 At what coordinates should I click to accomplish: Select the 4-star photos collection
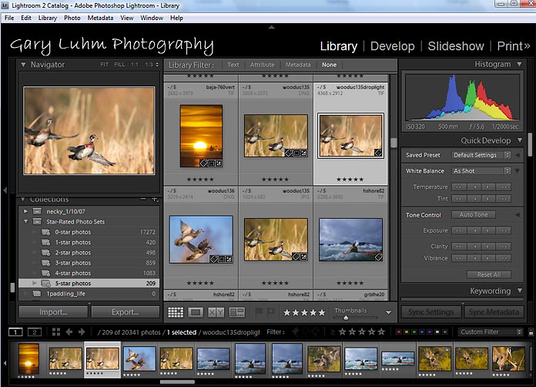tap(89, 273)
